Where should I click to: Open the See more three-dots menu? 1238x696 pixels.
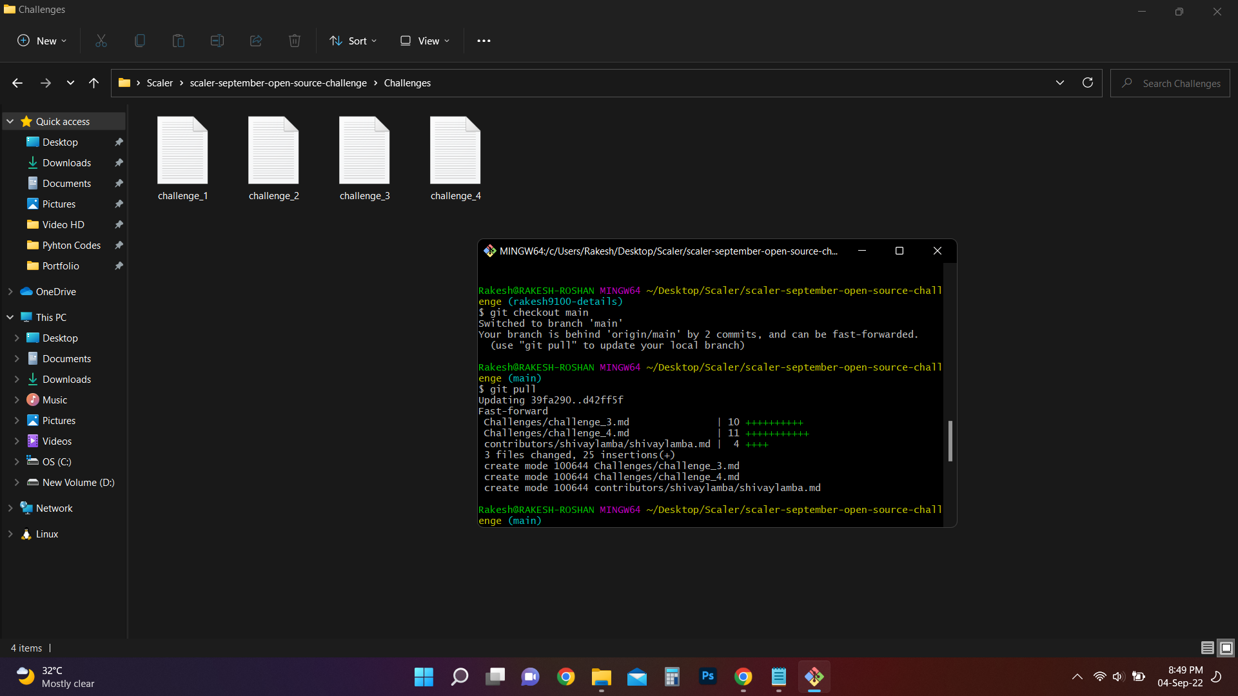[x=484, y=41]
